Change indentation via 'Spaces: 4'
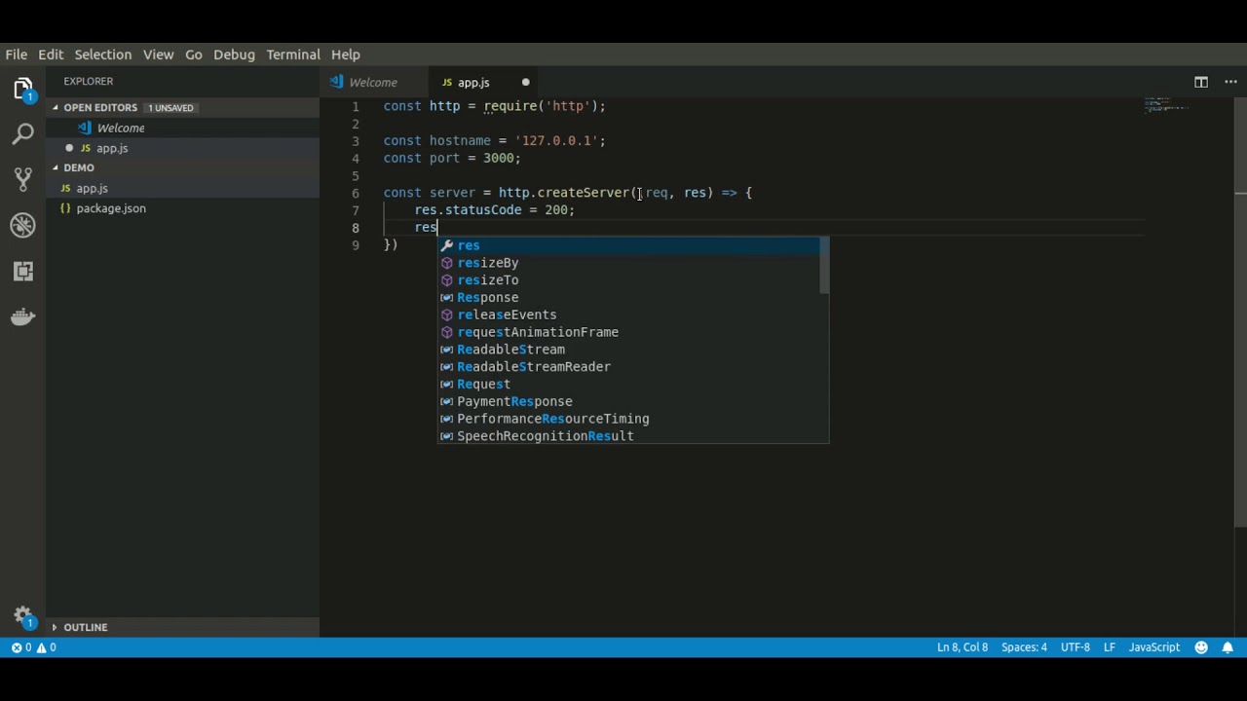This screenshot has height=701, width=1247. 1024,647
